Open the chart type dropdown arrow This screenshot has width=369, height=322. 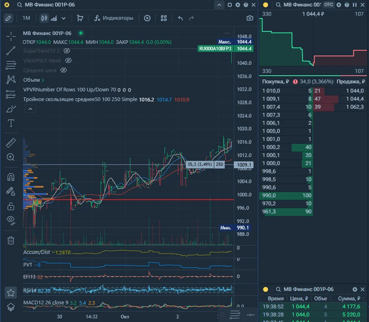click(64, 18)
